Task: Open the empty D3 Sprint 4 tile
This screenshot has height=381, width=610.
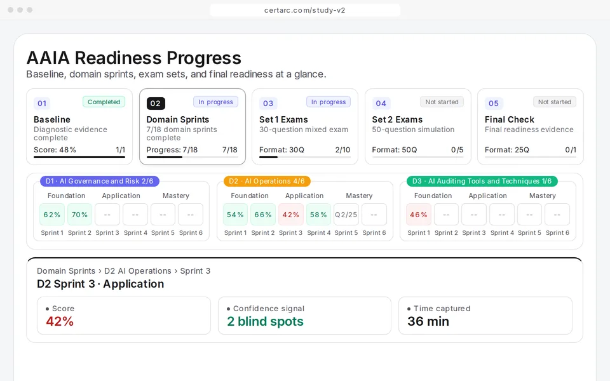Action: click(x=502, y=215)
